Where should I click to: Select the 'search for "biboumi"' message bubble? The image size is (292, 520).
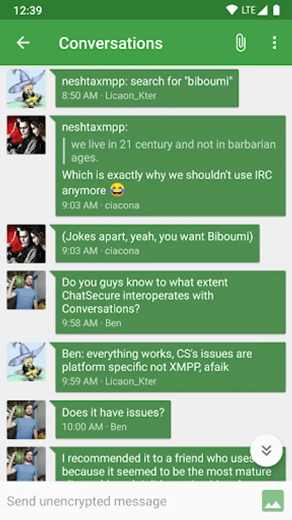pos(147,88)
